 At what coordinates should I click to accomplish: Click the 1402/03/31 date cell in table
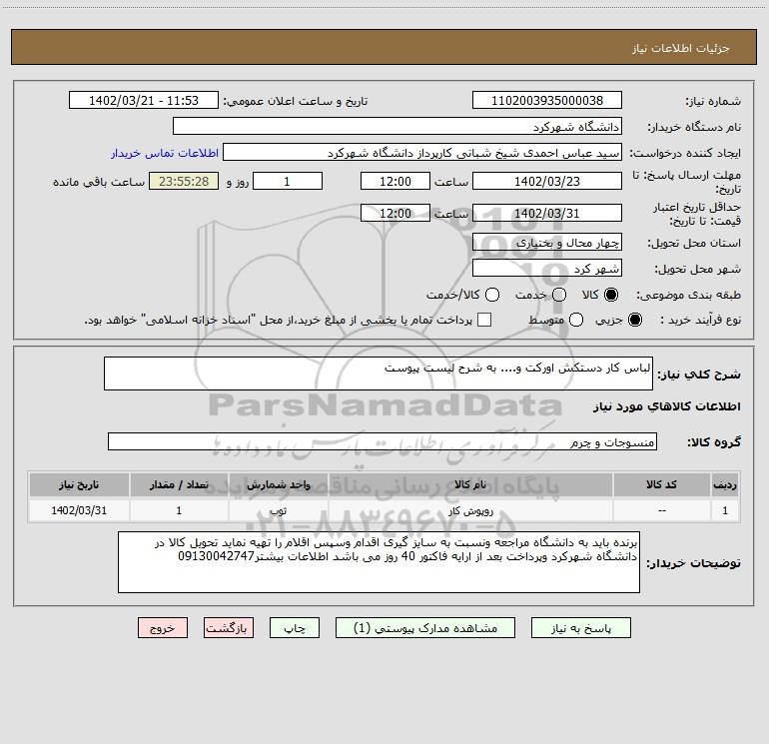pyautogui.click(x=79, y=510)
